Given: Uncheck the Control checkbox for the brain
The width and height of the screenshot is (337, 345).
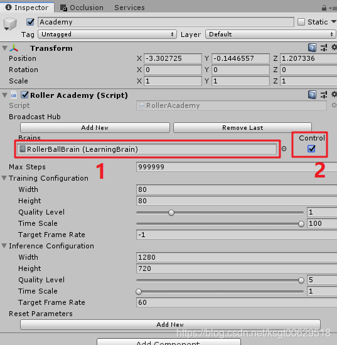Looking at the screenshot, I should tap(311, 149).
